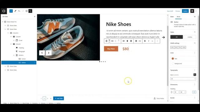Click the Button block type icon
Image resolution: width=200 pixels, height=112 pixels.
(112, 41)
